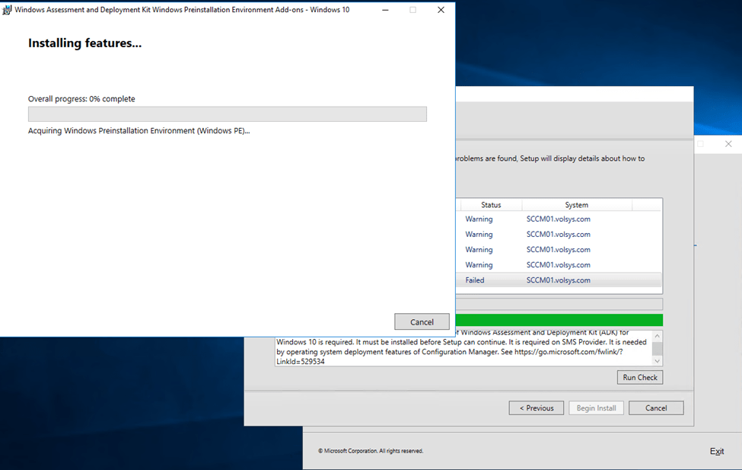Screen dimensions: 742x470
Task: Click the Begin Install button
Action: click(596, 408)
